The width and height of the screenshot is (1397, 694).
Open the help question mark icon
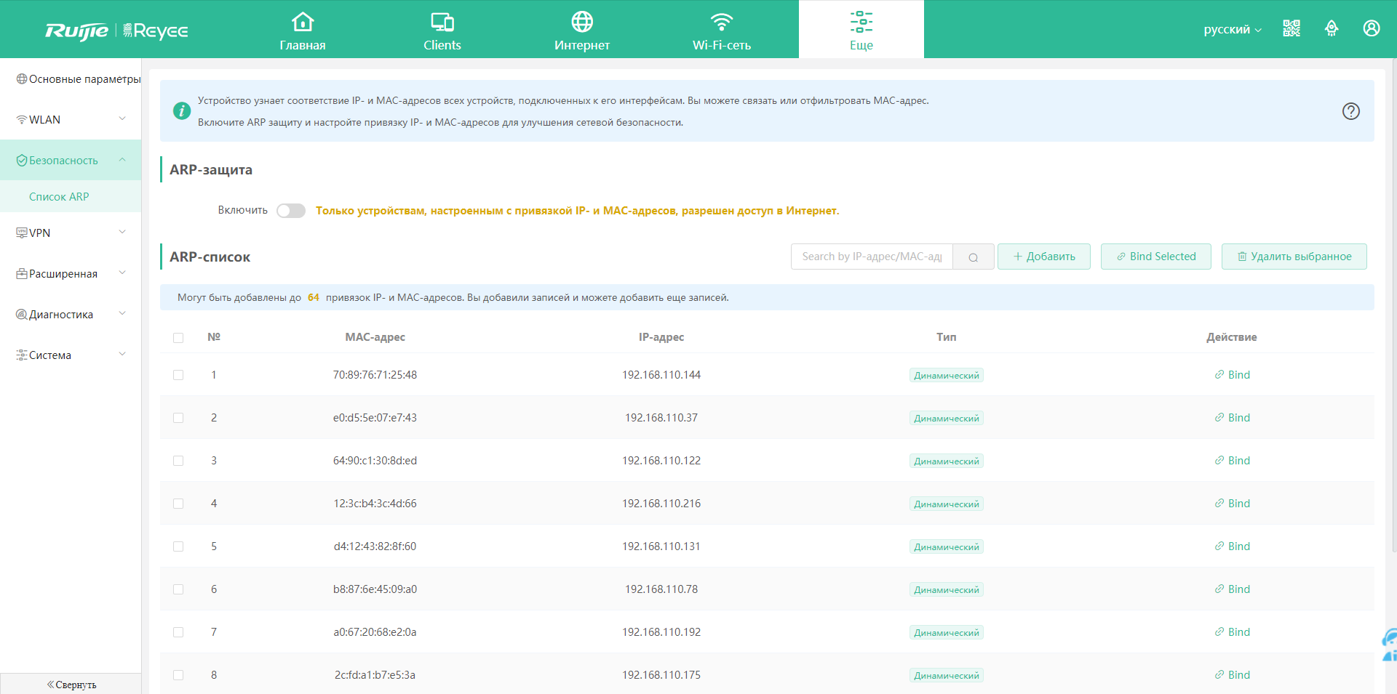1351,111
